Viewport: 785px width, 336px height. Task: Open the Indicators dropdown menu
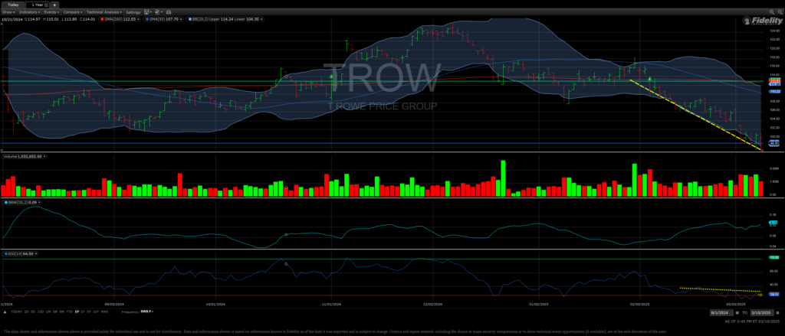[x=30, y=12]
